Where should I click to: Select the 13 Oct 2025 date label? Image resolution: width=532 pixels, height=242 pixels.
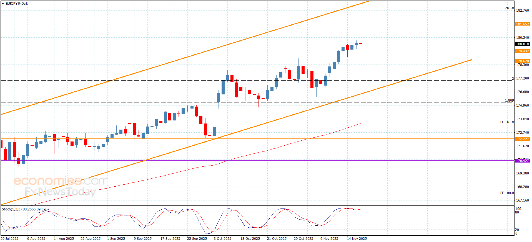pos(250,239)
